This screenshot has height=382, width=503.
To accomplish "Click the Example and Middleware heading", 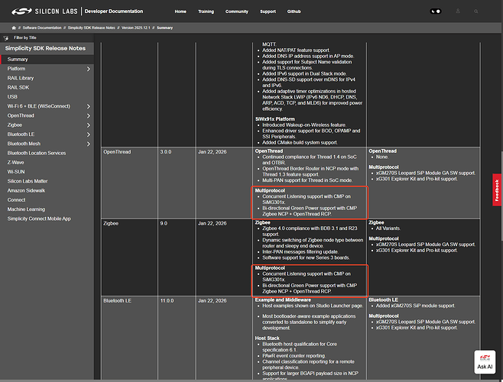I will 283,300.
